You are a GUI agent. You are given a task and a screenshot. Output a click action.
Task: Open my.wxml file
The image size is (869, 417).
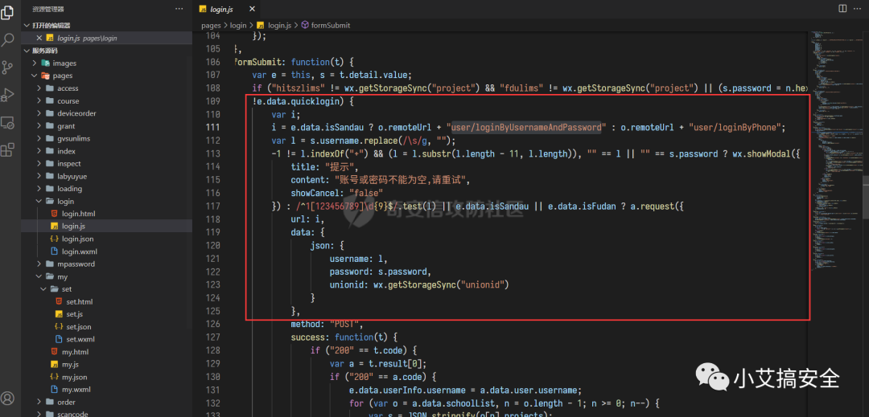click(76, 390)
